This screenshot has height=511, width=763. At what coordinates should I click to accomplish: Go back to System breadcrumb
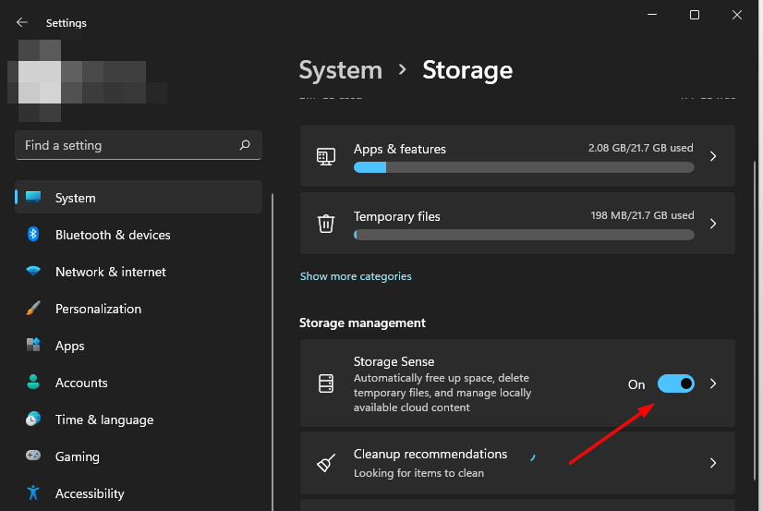(340, 70)
